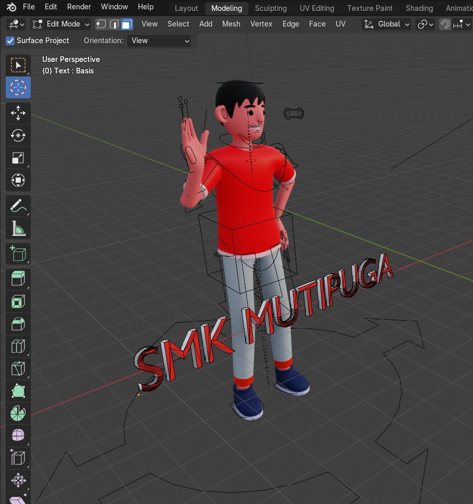
Task: Activate the Loop Cut tool
Action: pos(18,346)
